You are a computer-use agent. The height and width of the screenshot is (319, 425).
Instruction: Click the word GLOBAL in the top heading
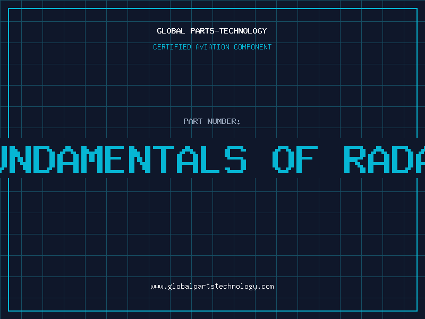pyautogui.click(x=171, y=31)
